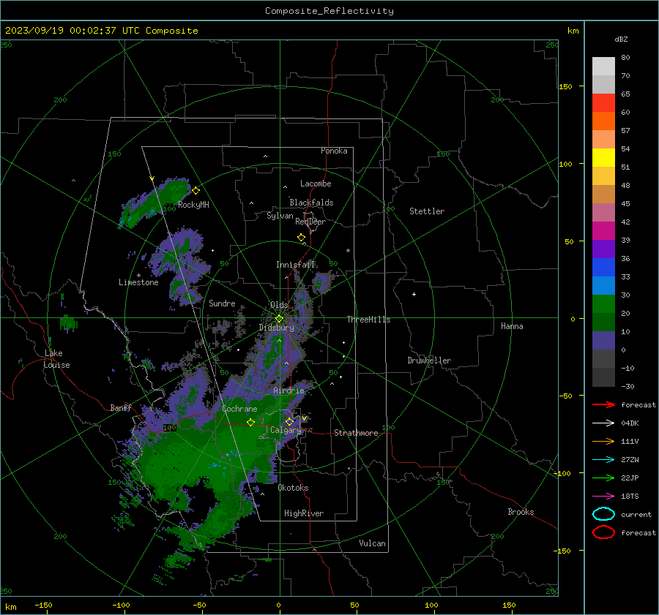Click the white plus marker west of Hanna

click(414, 294)
